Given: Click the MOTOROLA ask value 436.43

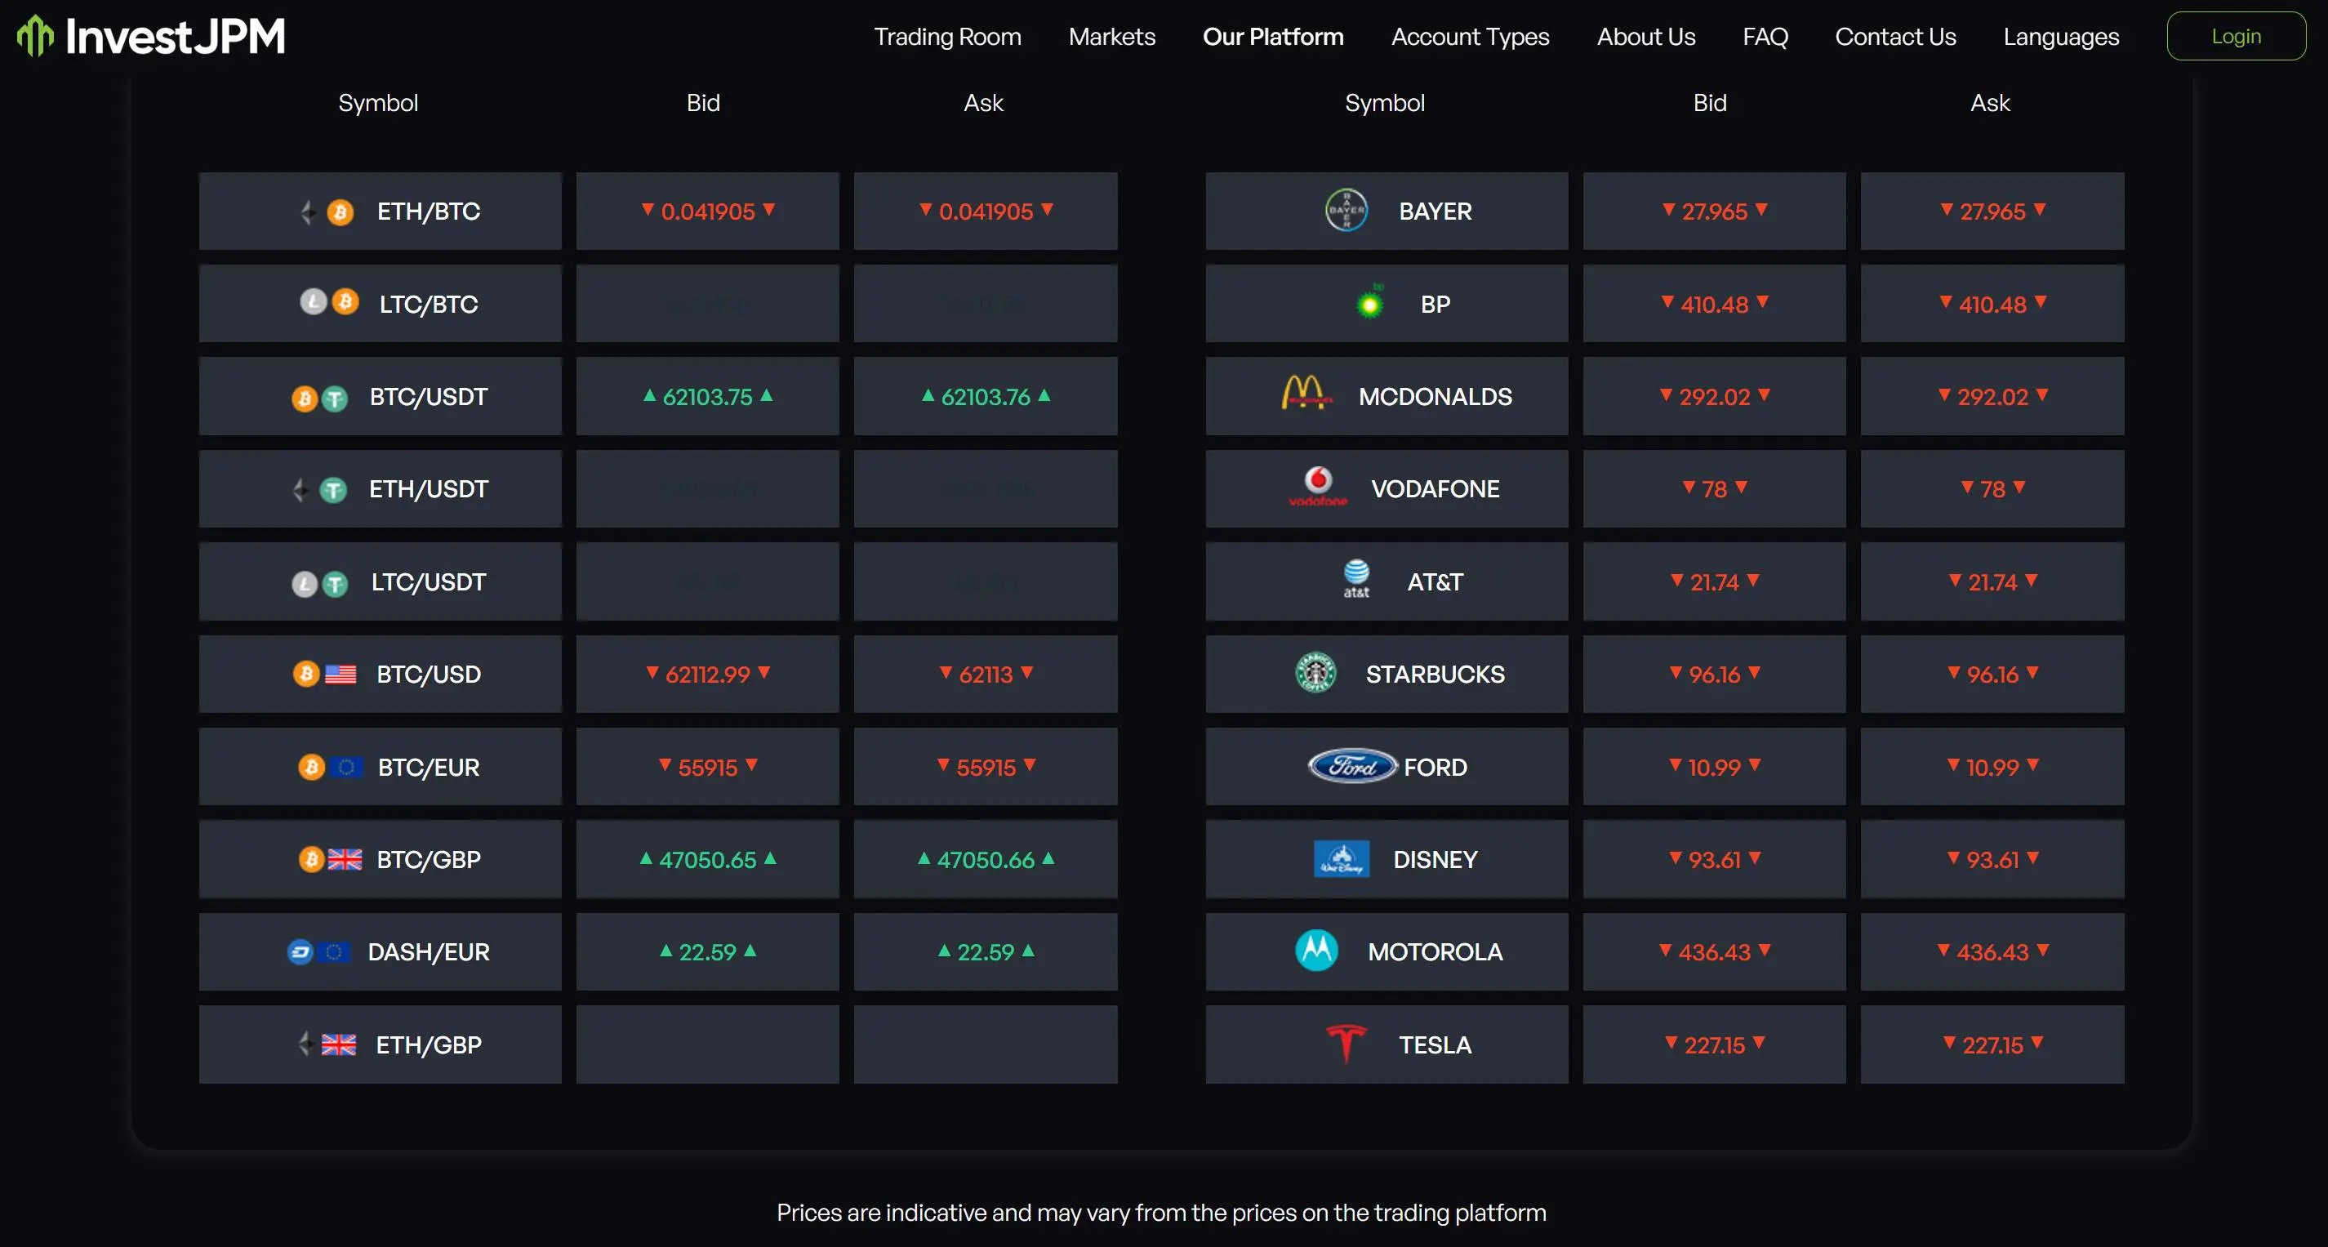Looking at the screenshot, I should coord(1992,951).
